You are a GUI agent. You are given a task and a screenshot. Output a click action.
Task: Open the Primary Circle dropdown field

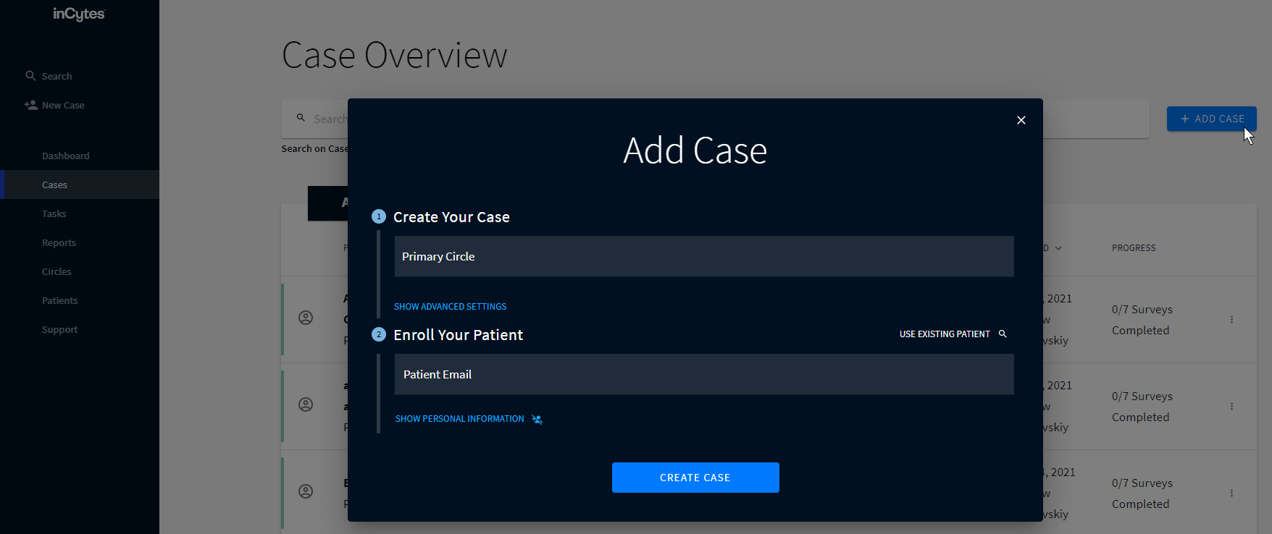tap(703, 257)
